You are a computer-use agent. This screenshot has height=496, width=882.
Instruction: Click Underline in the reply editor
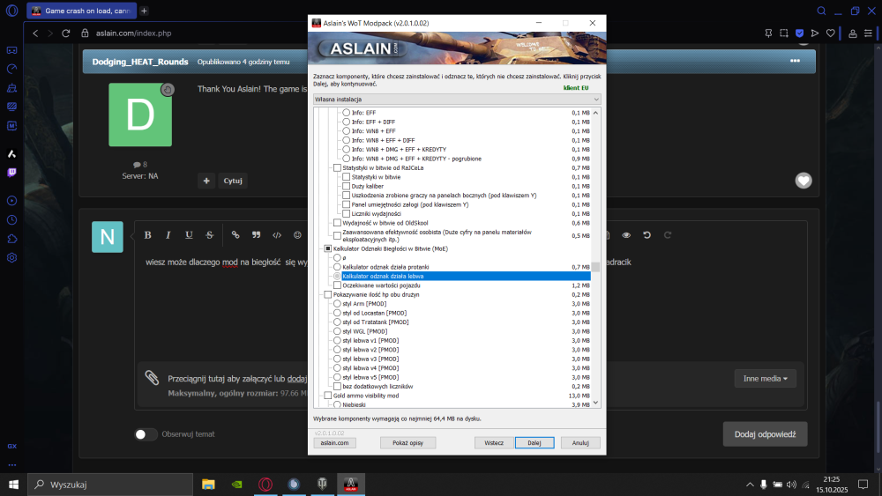click(189, 235)
